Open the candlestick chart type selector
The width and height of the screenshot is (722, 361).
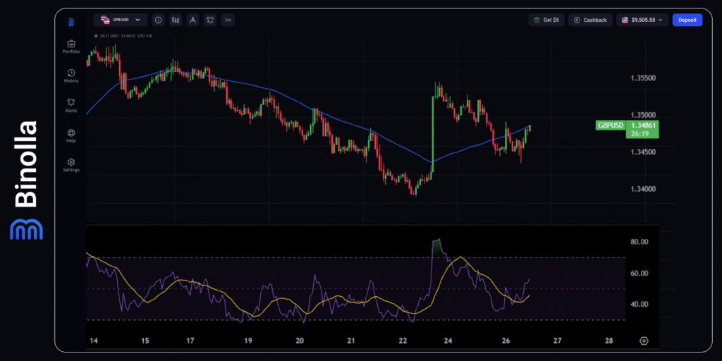coord(176,20)
